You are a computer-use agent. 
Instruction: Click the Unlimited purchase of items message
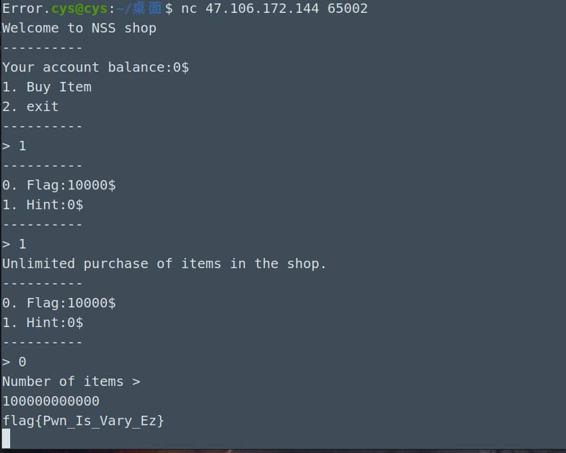(164, 263)
